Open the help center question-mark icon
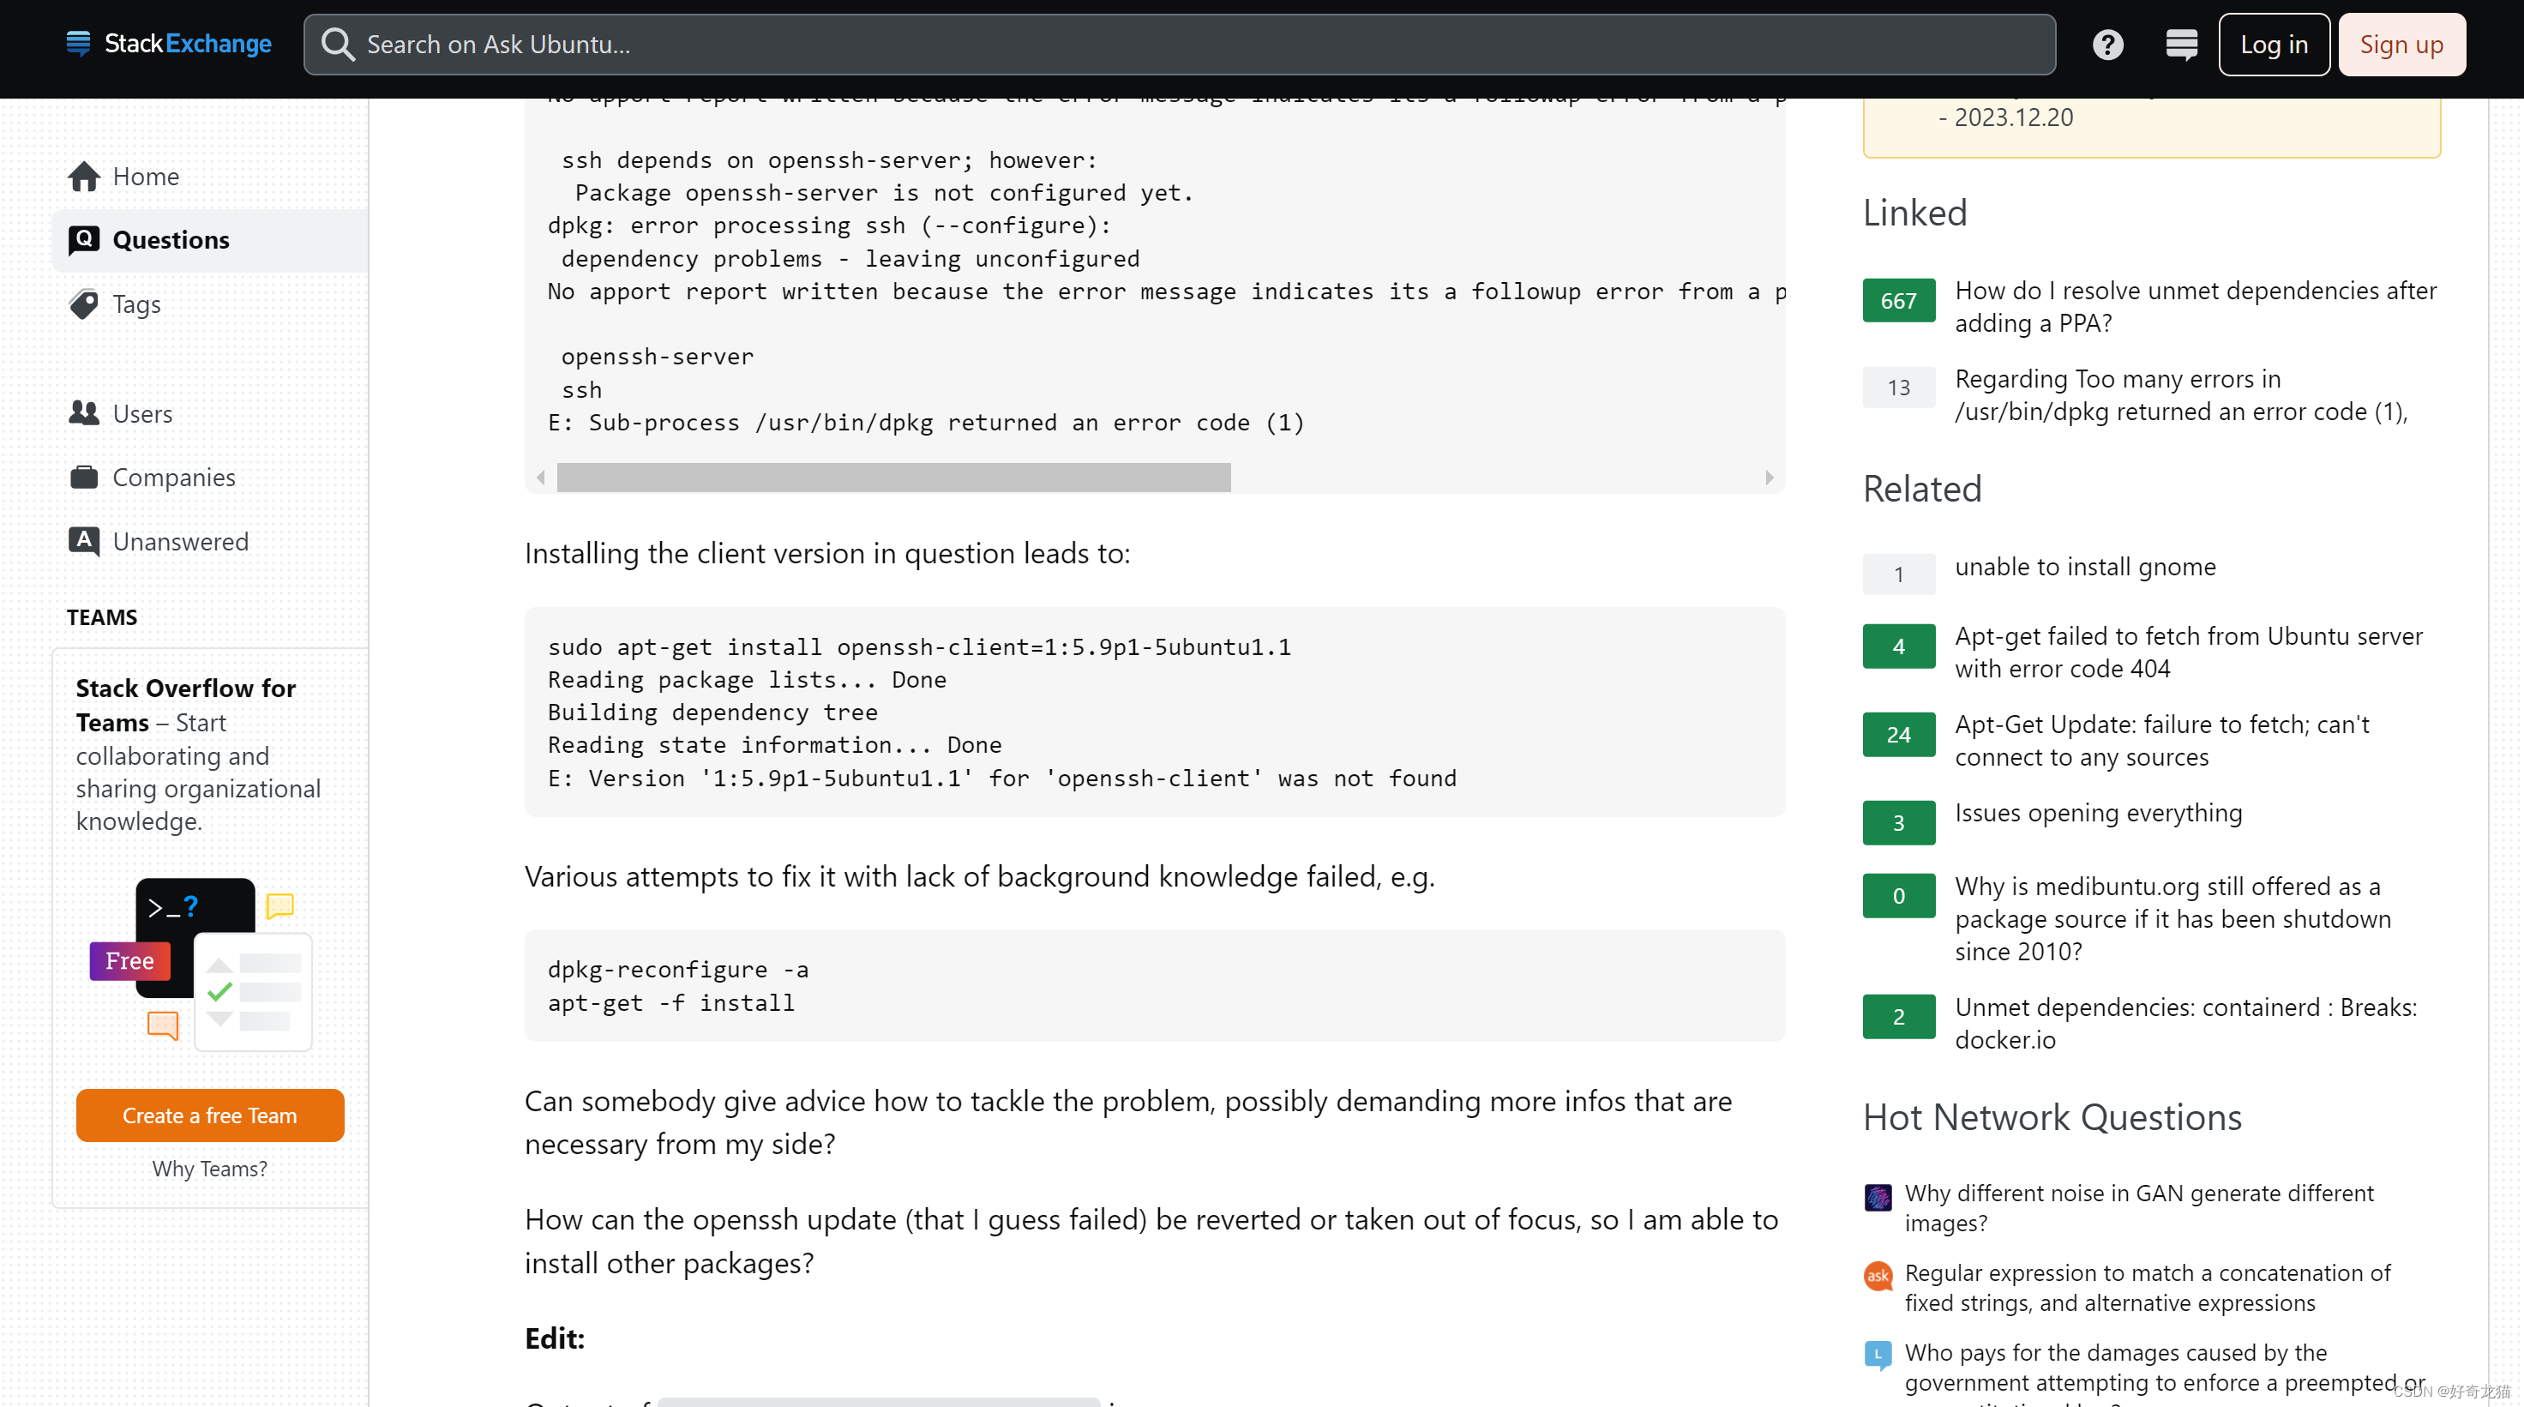The height and width of the screenshot is (1407, 2524). (x=2106, y=45)
